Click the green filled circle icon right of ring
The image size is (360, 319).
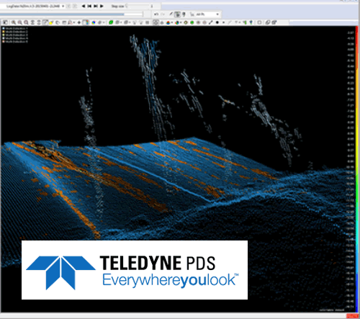(192, 22)
